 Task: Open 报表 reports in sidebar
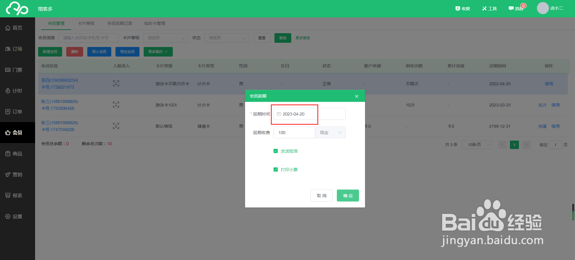coord(17,195)
